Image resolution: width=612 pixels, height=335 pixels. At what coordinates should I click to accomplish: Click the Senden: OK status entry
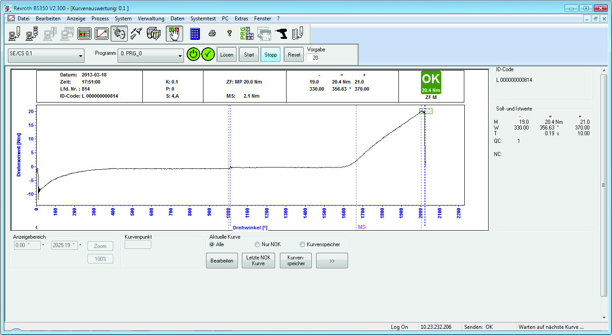(478, 327)
